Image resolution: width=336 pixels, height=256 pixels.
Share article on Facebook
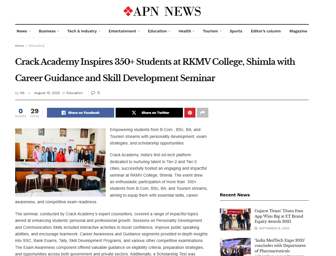tap(81, 113)
